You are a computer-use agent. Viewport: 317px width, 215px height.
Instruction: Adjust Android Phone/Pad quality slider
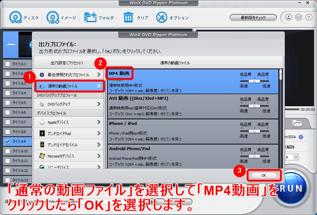254,156
